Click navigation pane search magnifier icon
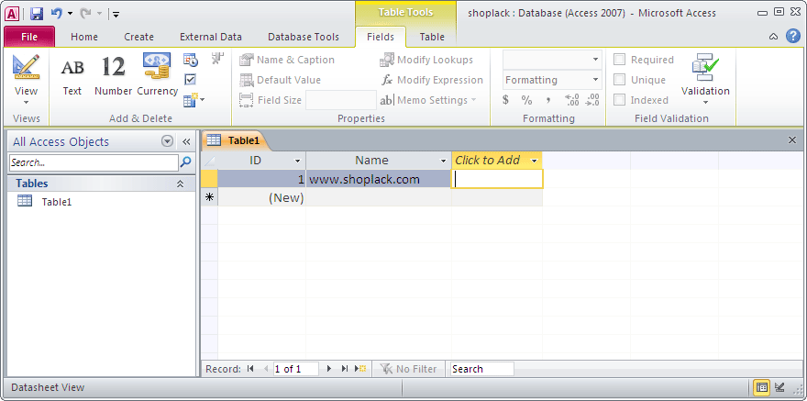The image size is (807, 401). coord(186,162)
